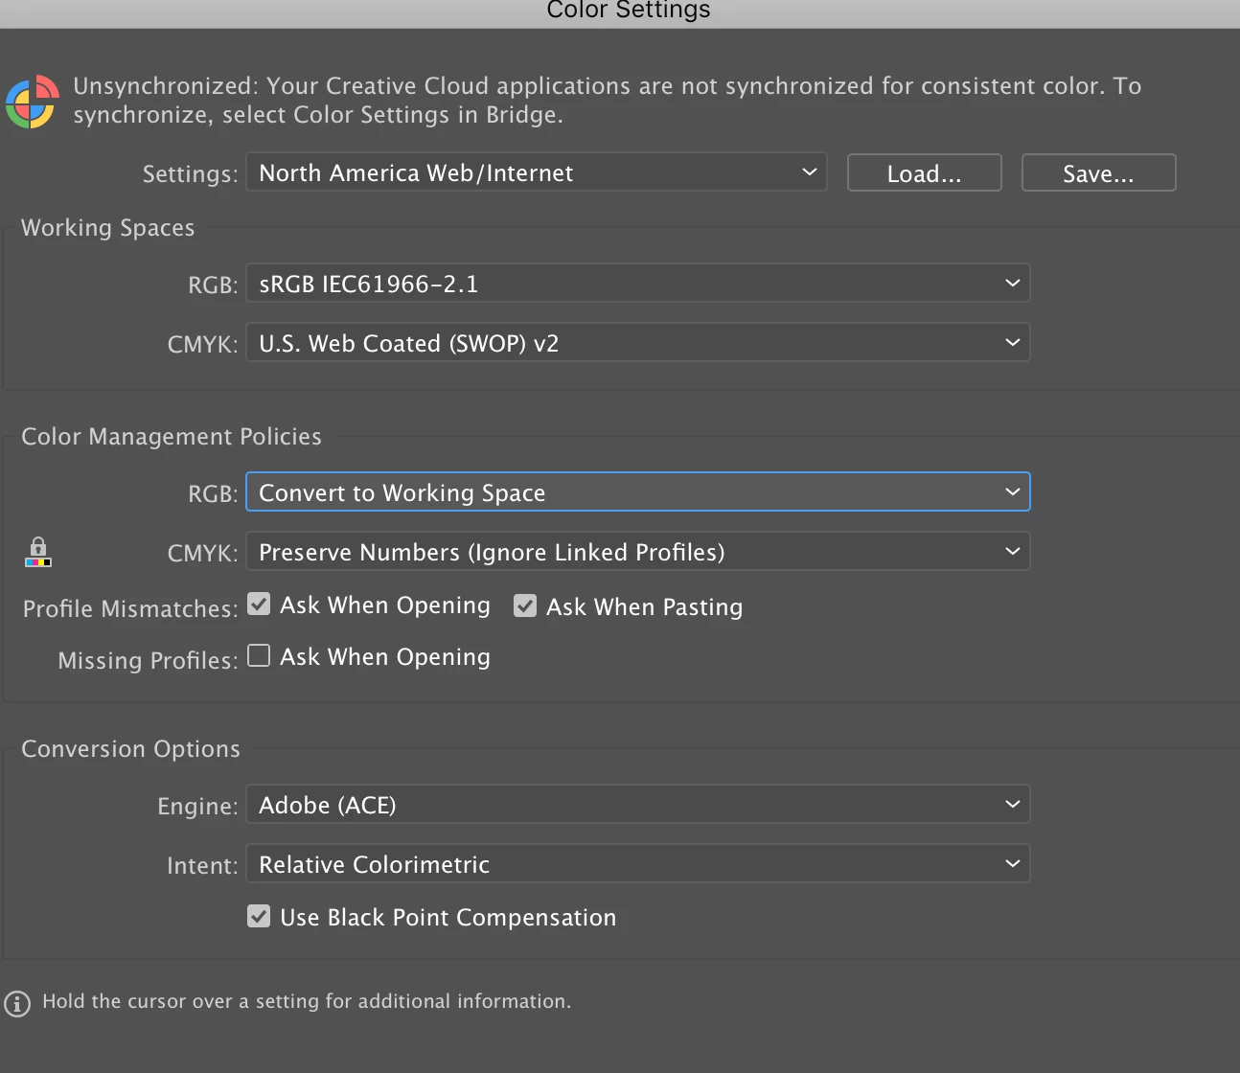Click the Intent label
The image size is (1240, 1073).
202,866
